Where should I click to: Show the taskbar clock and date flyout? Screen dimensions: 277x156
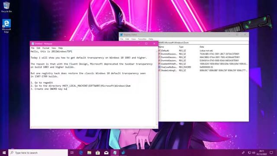(261, 153)
